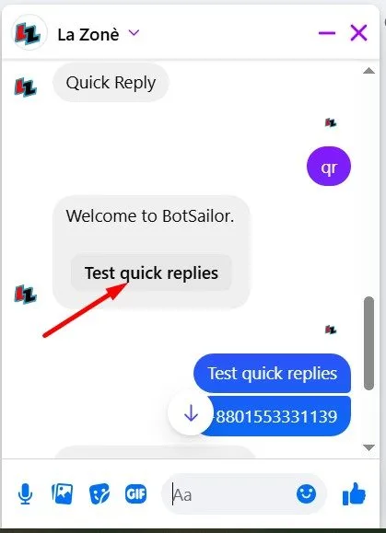Image resolution: width=386 pixels, height=533 pixels.
Task: Click La Zonè profile avatar in header
Action: [29, 32]
